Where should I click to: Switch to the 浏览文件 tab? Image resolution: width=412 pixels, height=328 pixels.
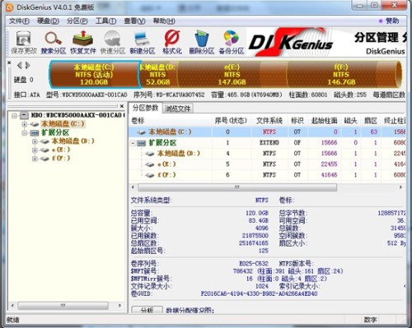click(178, 109)
